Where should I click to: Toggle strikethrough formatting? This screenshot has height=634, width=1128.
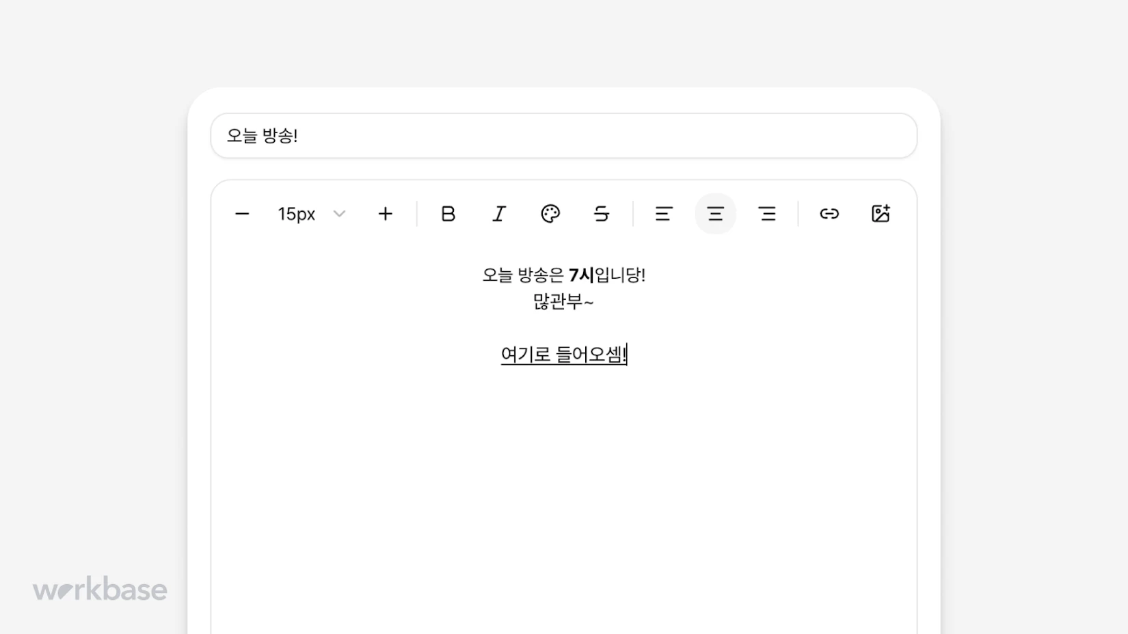pos(602,214)
